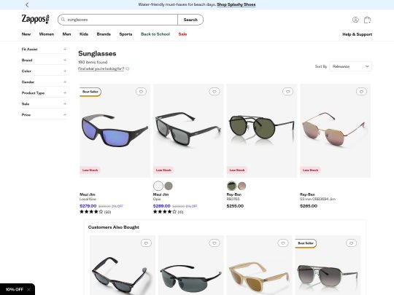
Task: Select gray color swatch for Maui Jim Opio
Action: pos(169,186)
